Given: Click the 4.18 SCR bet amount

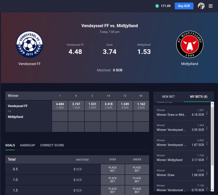Looking at the screenshot, I should tap(198, 115).
